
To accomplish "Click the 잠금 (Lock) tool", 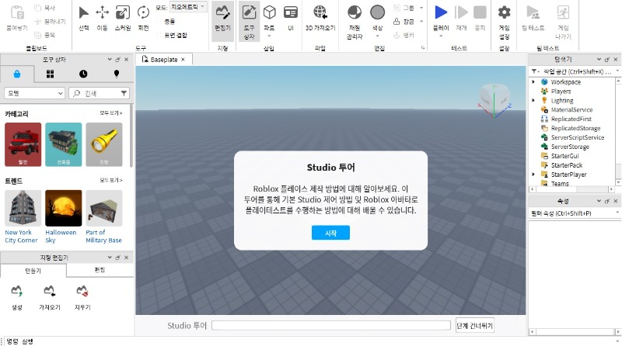I will pyautogui.click(x=404, y=22).
